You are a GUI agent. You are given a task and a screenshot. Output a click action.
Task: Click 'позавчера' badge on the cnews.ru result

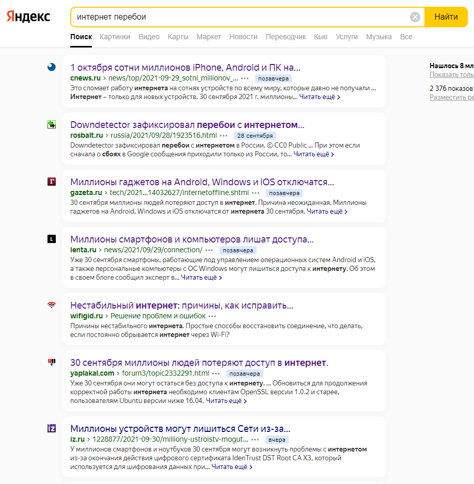[x=273, y=79]
